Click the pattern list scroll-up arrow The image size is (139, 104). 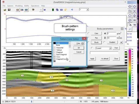pyautogui.click(x=70, y=43)
